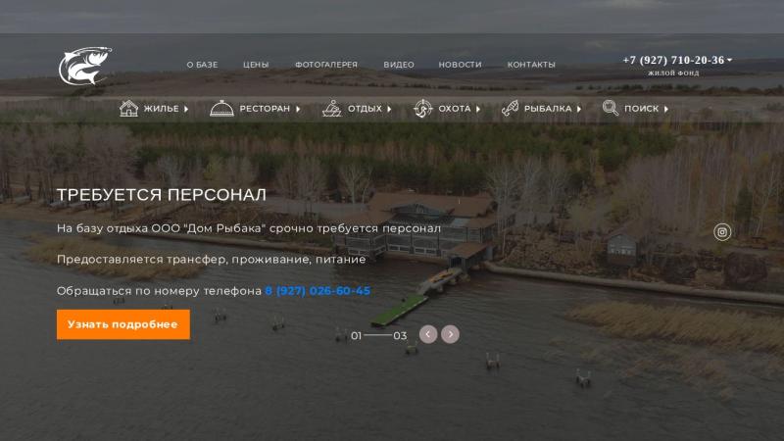This screenshot has width=784, height=441.
Task: Click the fish logo icon
Action: pyautogui.click(x=85, y=66)
